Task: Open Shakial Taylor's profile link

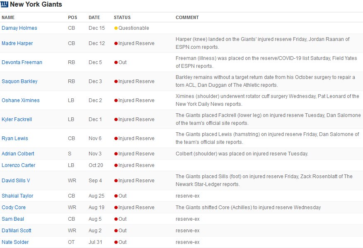Action: pos(17,196)
